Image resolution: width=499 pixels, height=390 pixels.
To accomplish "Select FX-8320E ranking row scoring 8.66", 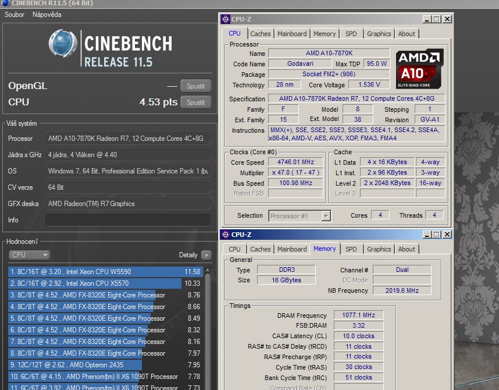I will point(105,307).
